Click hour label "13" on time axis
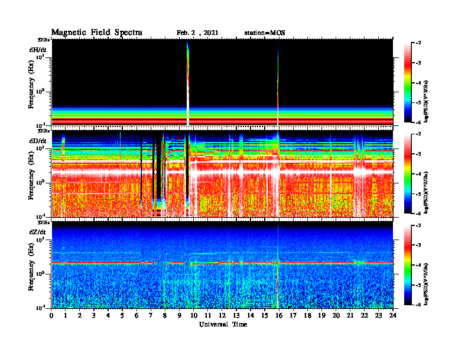 (236, 315)
